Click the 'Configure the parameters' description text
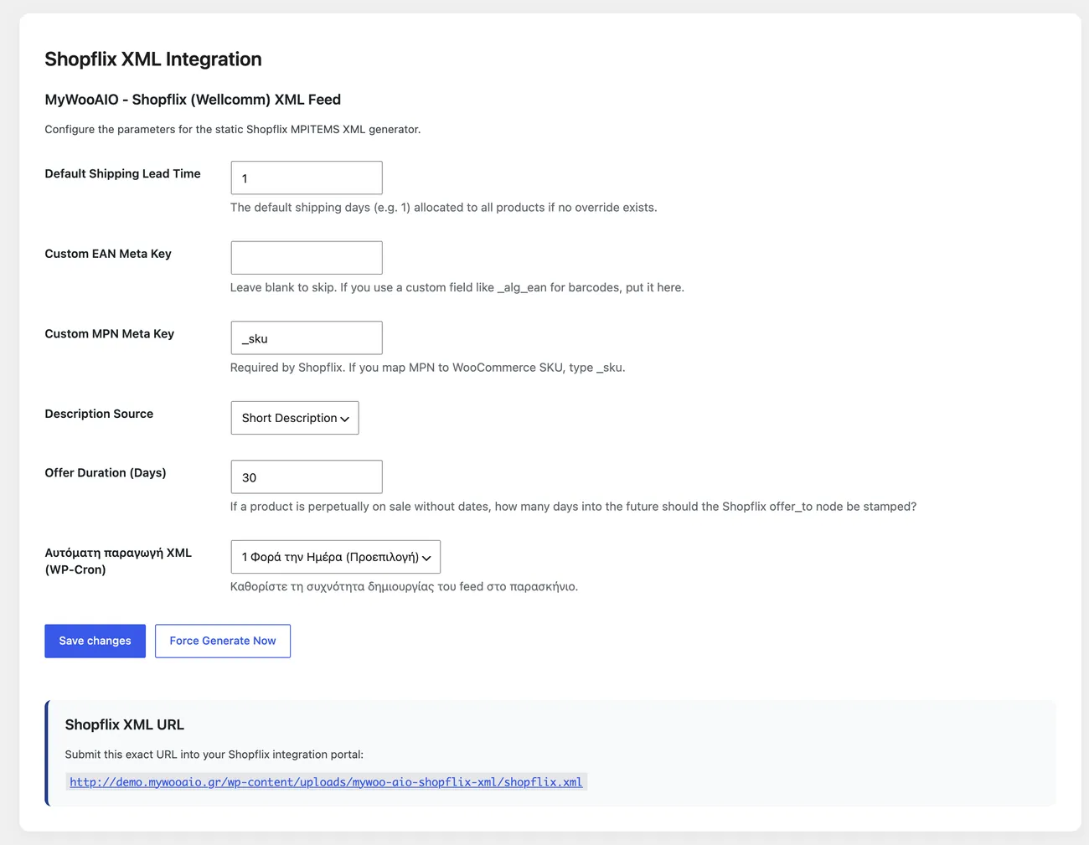 tap(233, 129)
